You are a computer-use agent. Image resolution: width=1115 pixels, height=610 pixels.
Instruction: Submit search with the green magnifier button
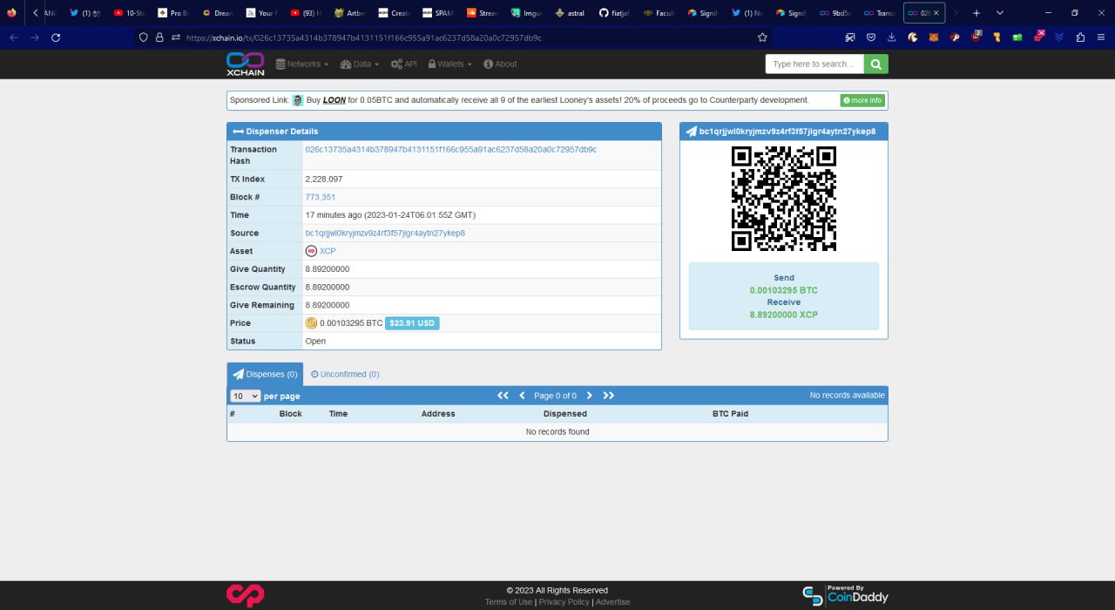click(x=876, y=64)
